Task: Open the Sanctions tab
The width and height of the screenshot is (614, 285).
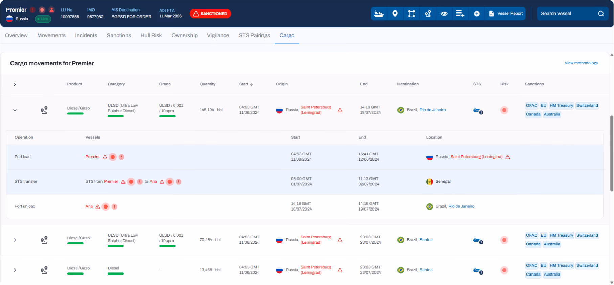Action: pos(119,35)
